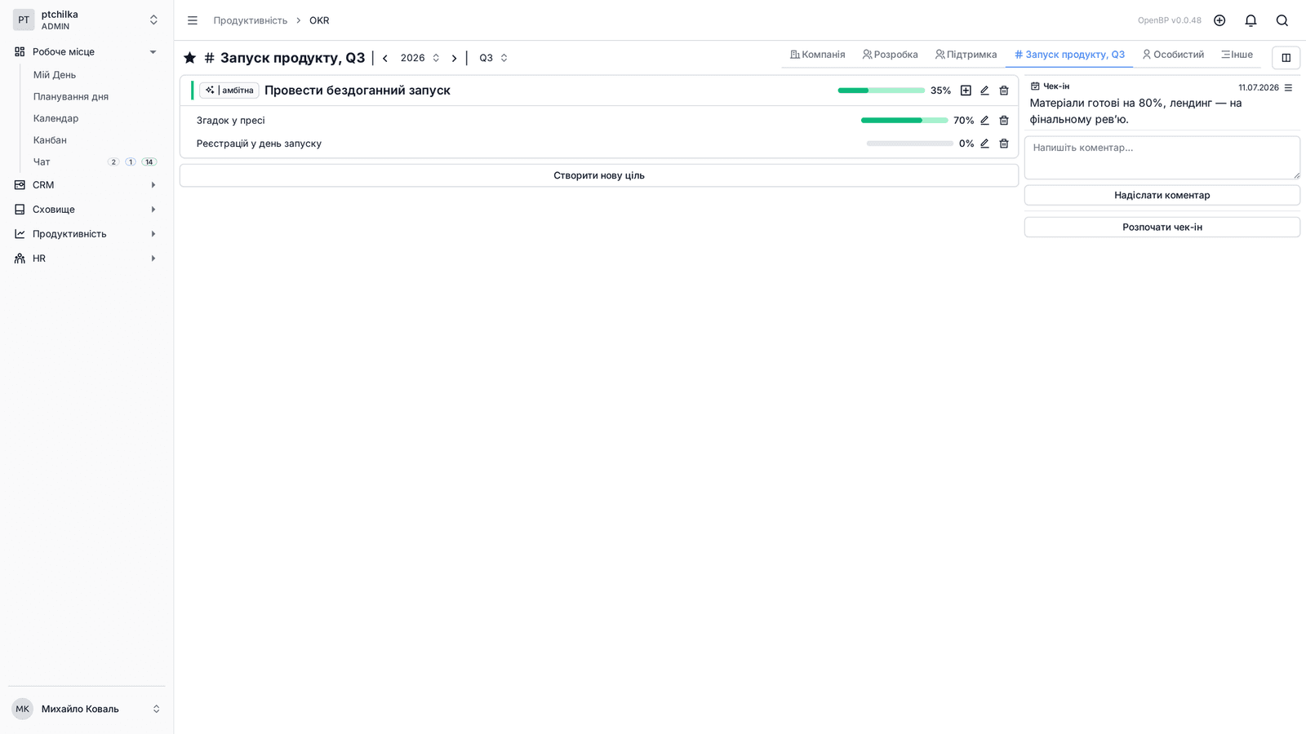Open search magnifier
The image size is (1306, 734).
pos(1282,20)
